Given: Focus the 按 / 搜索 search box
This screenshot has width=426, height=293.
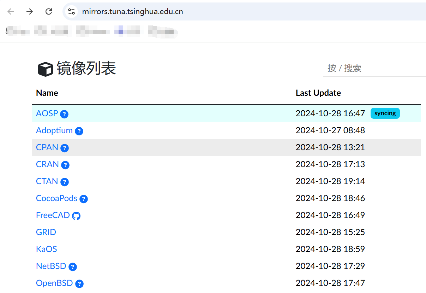Looking at the screenshot, I should click(374, 69).
